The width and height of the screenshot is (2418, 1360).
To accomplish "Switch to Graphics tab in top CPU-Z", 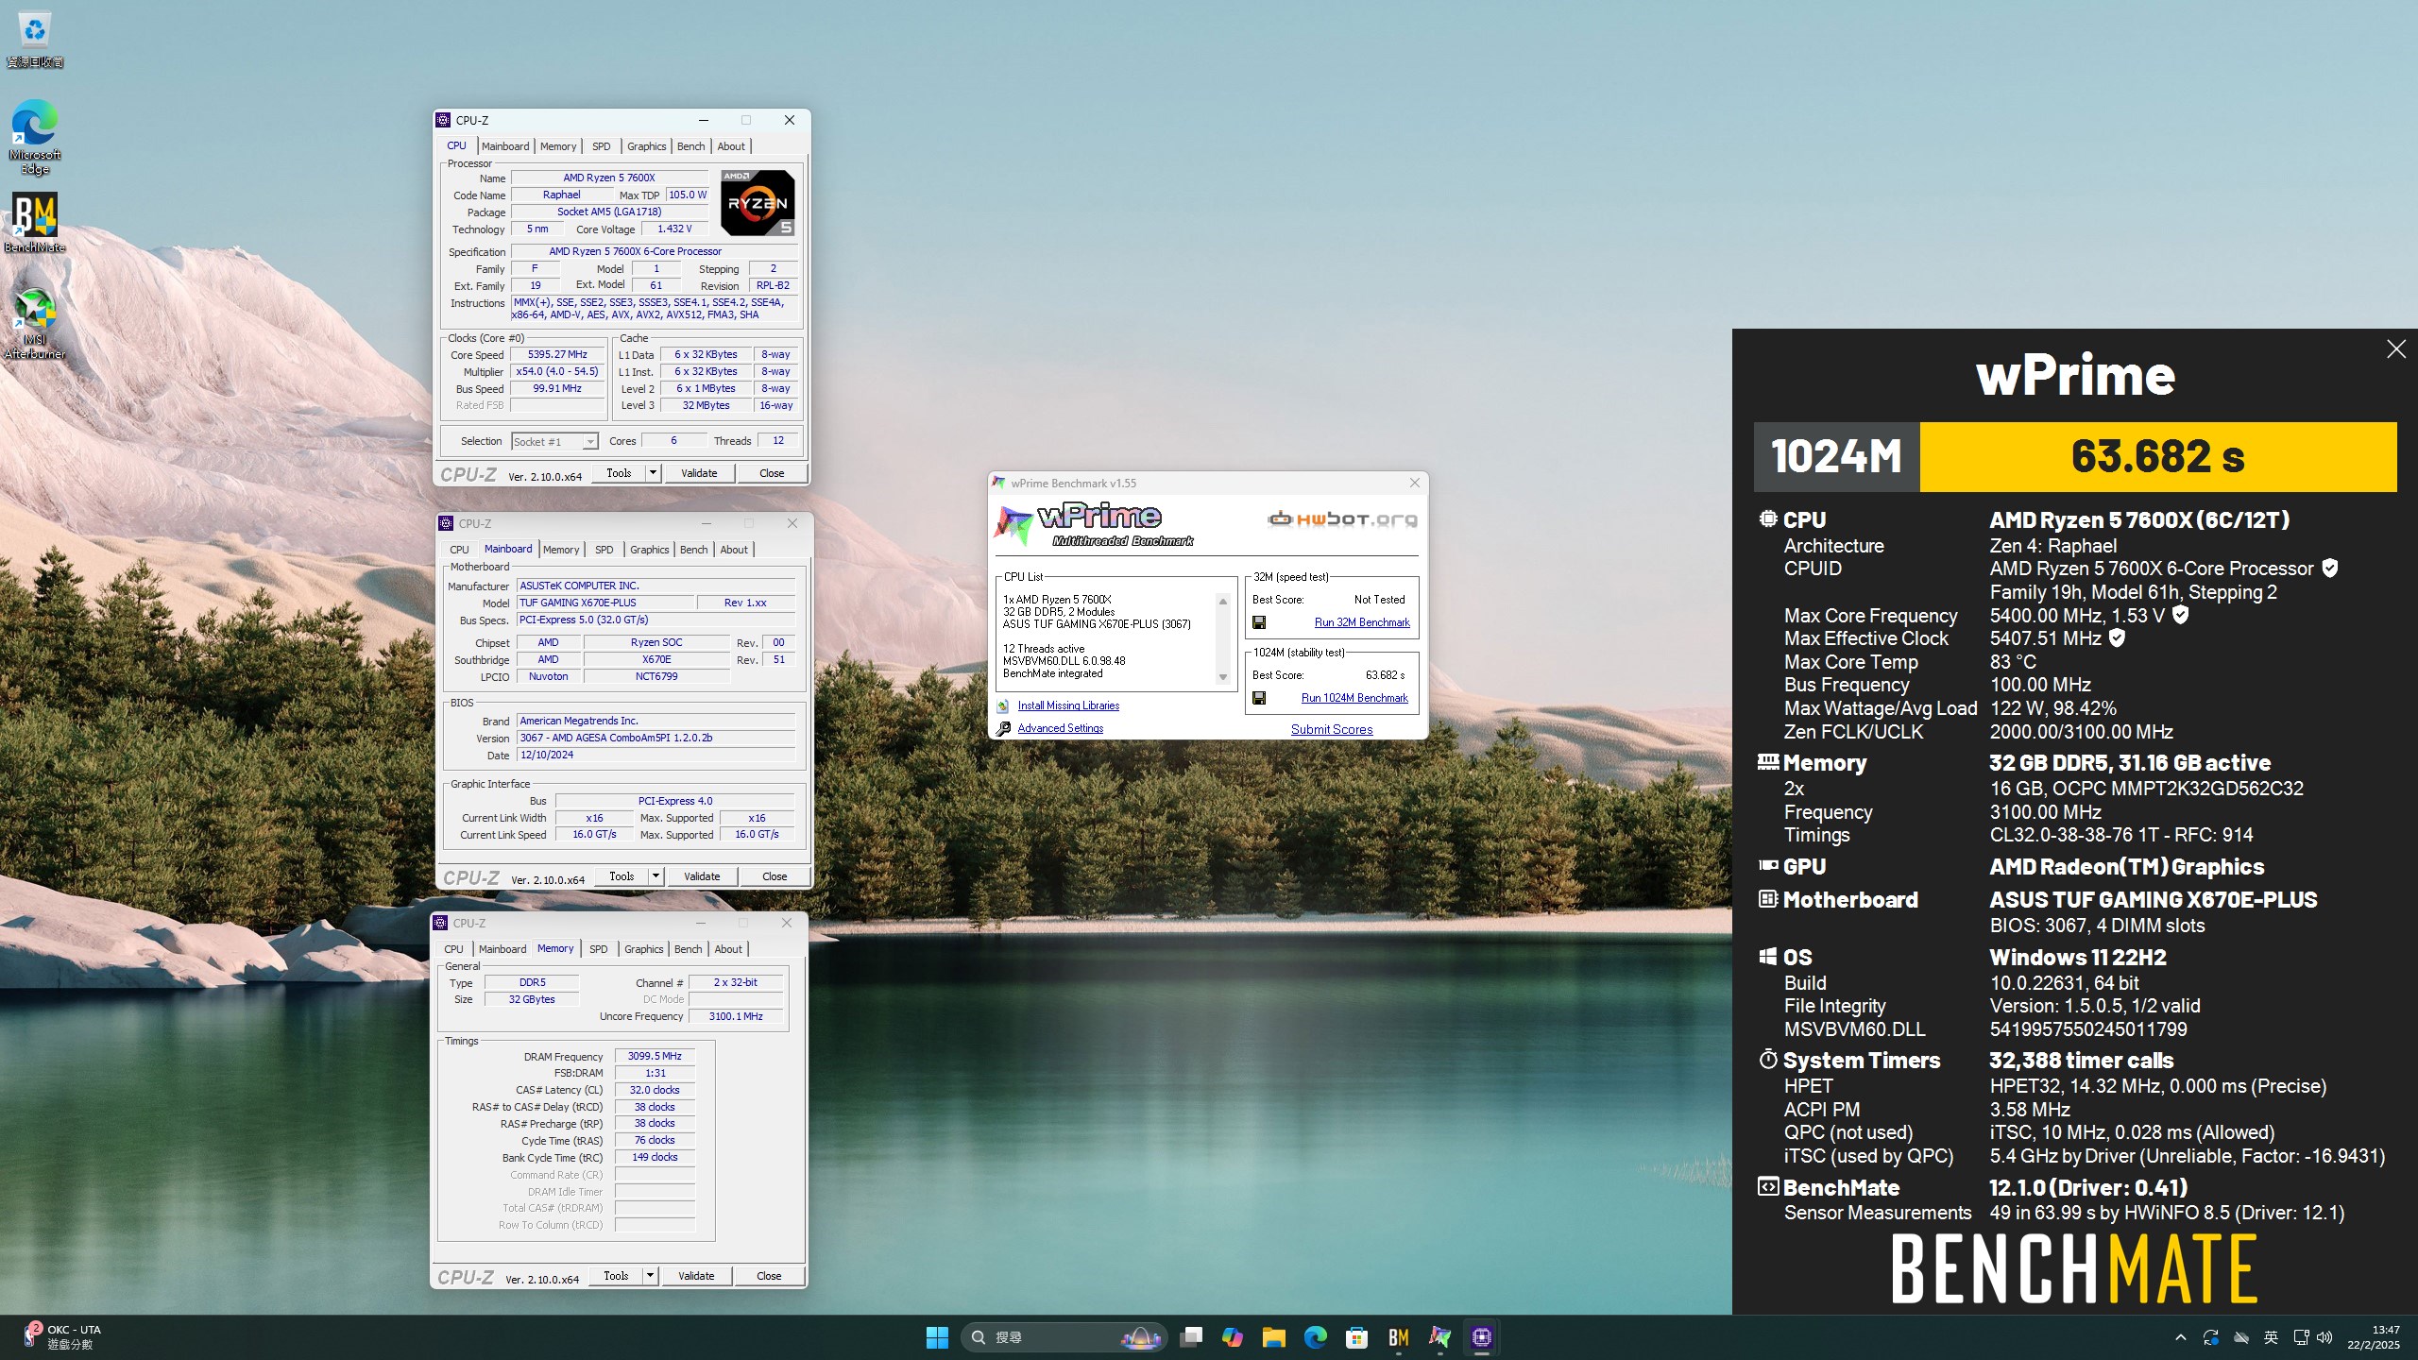I will (x=647, y=146).
